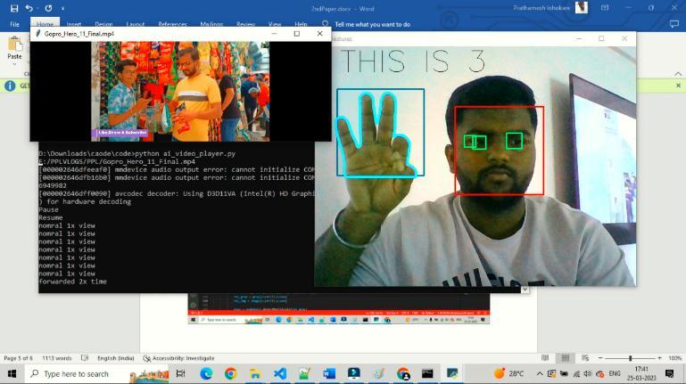686x384 pixels.
Task: Click "forwarded 2x time" line in console
Action: 72,282
